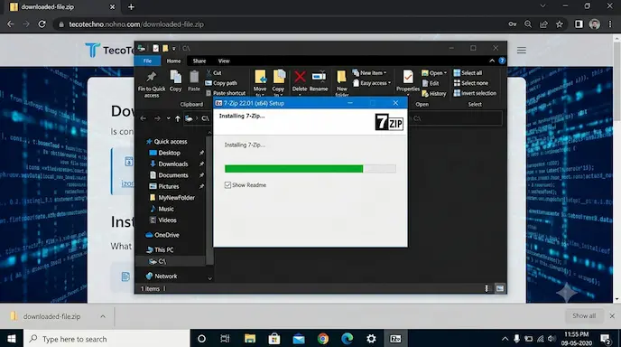Switch to the View ribbon tab
This screenshot has width=621, height=347.
[x=224, y=61]
